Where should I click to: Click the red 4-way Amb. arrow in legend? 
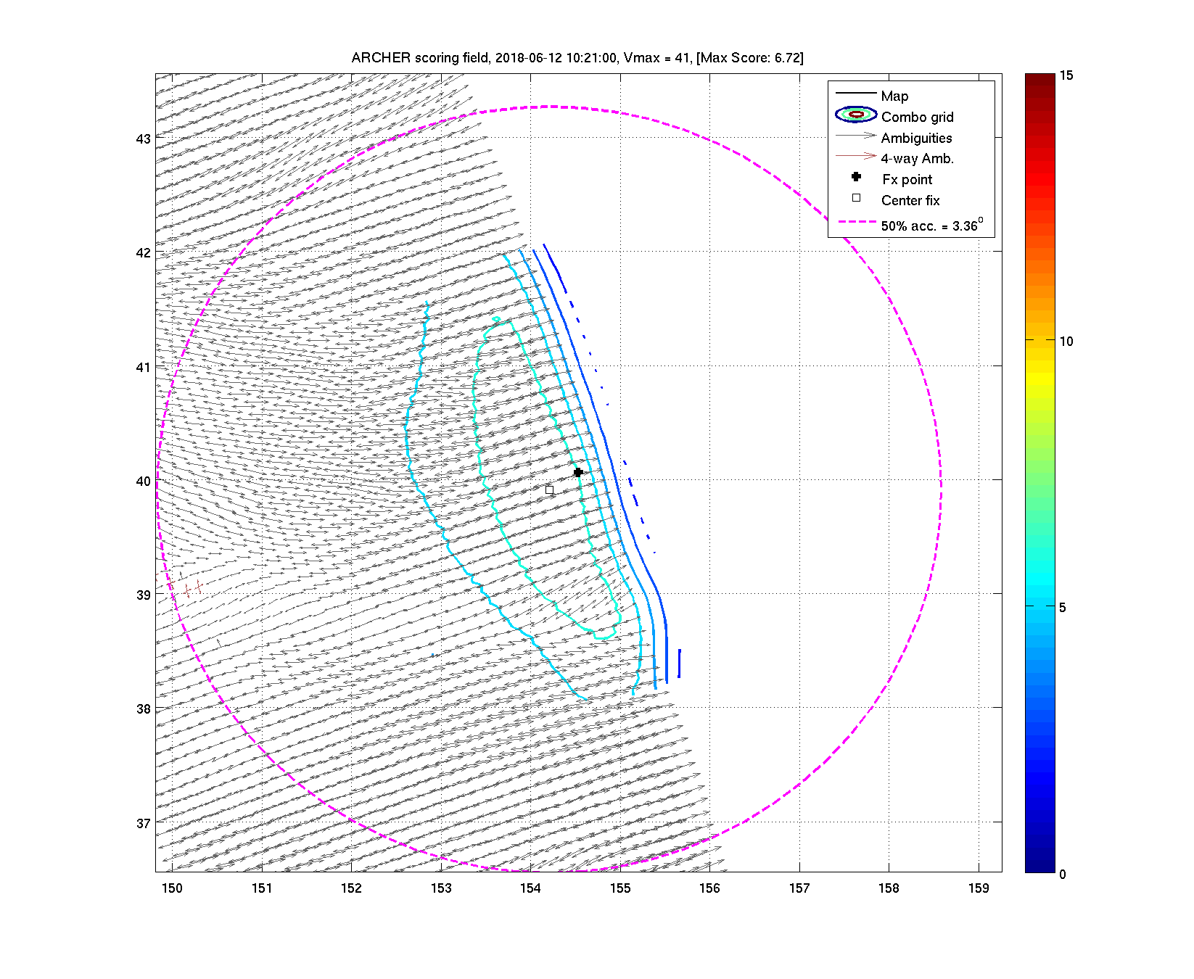point(856,156)
